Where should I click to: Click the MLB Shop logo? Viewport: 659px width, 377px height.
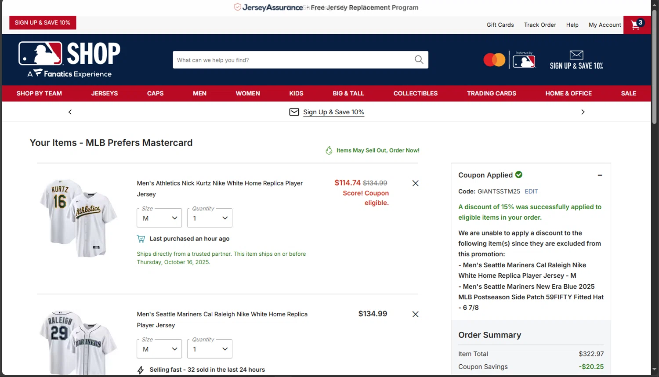click(x=69, y=60)
